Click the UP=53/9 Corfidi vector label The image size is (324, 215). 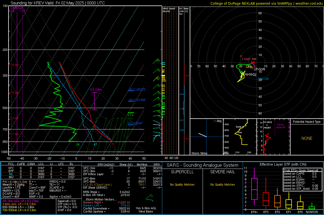(x=259, y=69)
